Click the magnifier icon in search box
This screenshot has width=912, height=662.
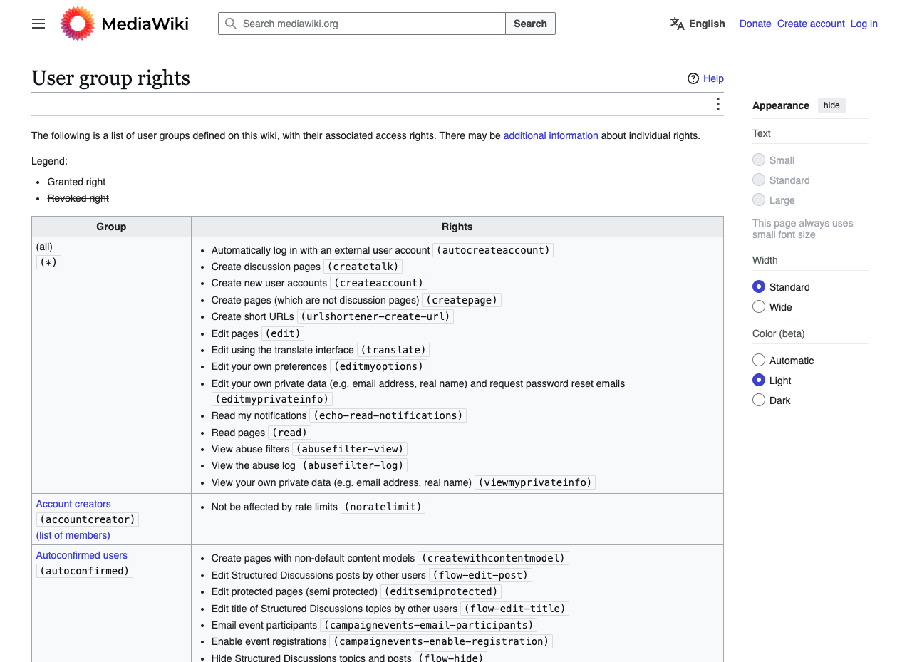230,24
